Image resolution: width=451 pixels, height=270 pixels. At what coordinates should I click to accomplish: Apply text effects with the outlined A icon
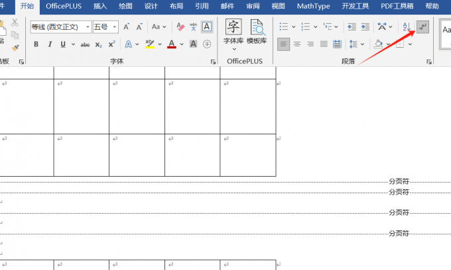click(128, 44)
